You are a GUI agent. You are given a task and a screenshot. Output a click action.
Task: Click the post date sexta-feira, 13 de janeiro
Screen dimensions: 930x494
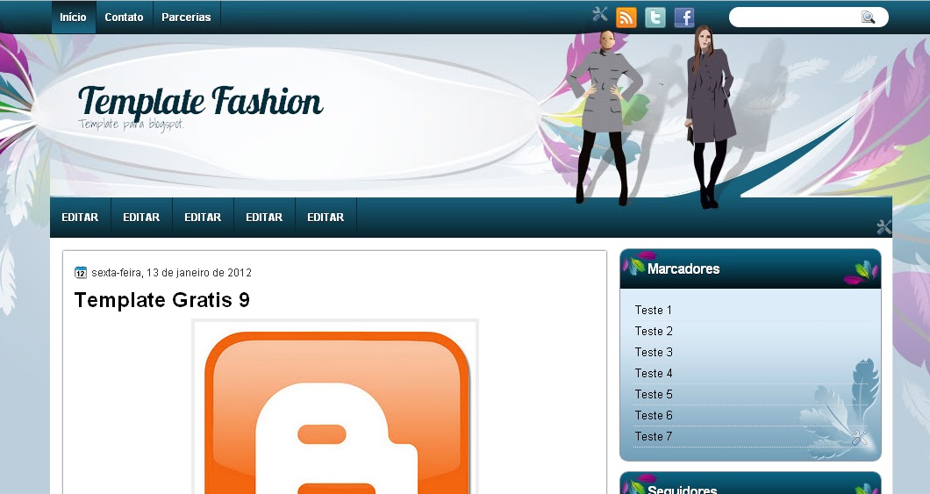coord(171,273)
